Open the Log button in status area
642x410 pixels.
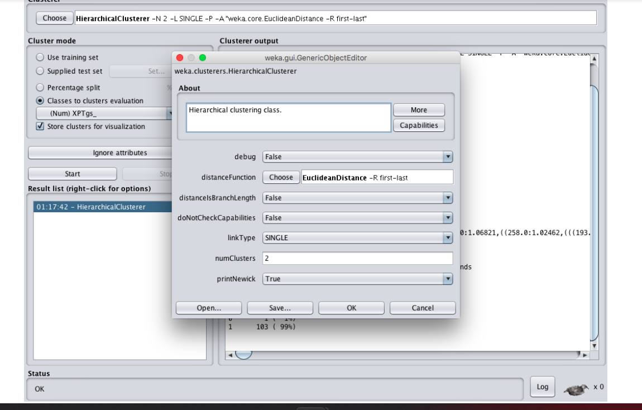click(543, 387)
